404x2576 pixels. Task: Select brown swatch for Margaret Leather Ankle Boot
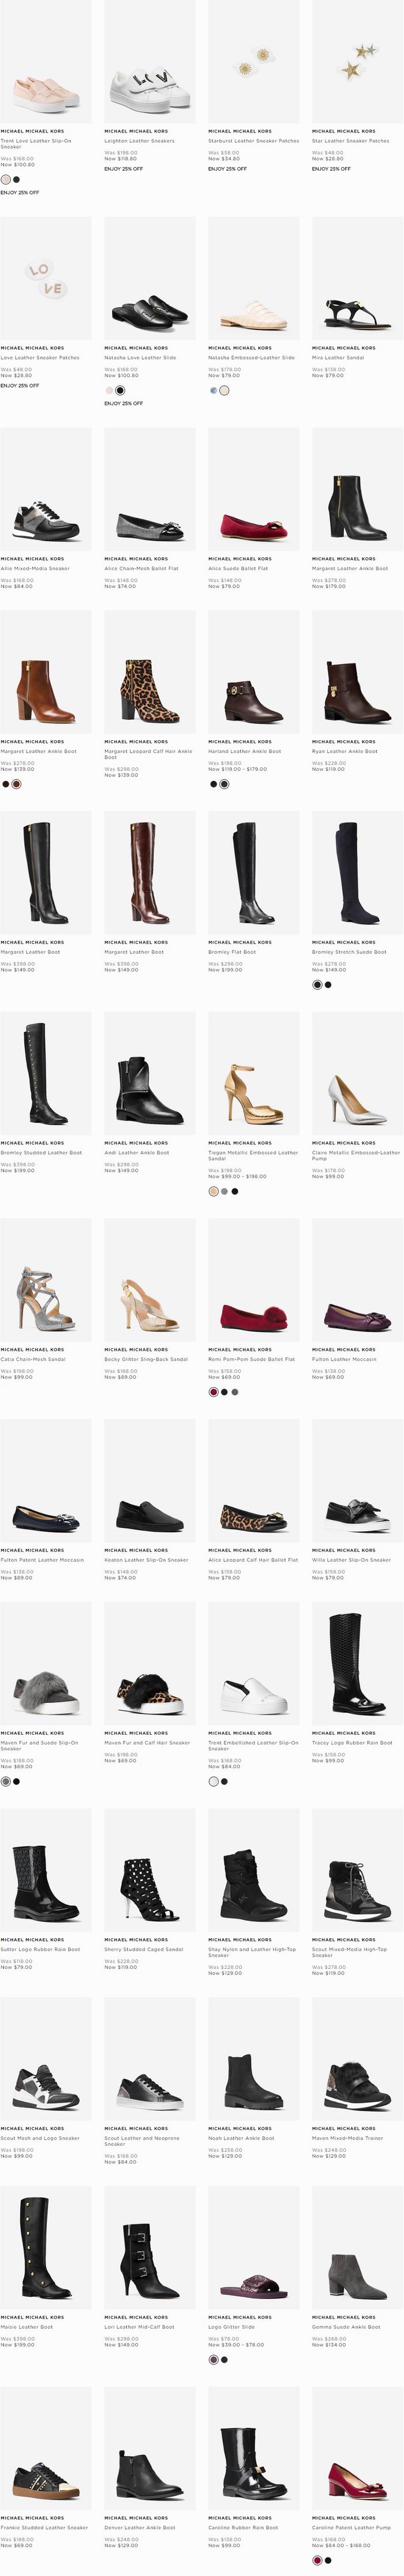pos(16,784)
